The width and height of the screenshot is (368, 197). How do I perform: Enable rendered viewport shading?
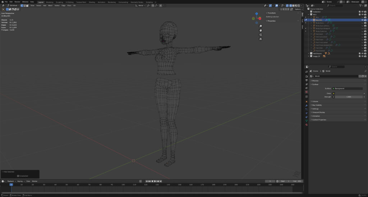coord(299,5)
